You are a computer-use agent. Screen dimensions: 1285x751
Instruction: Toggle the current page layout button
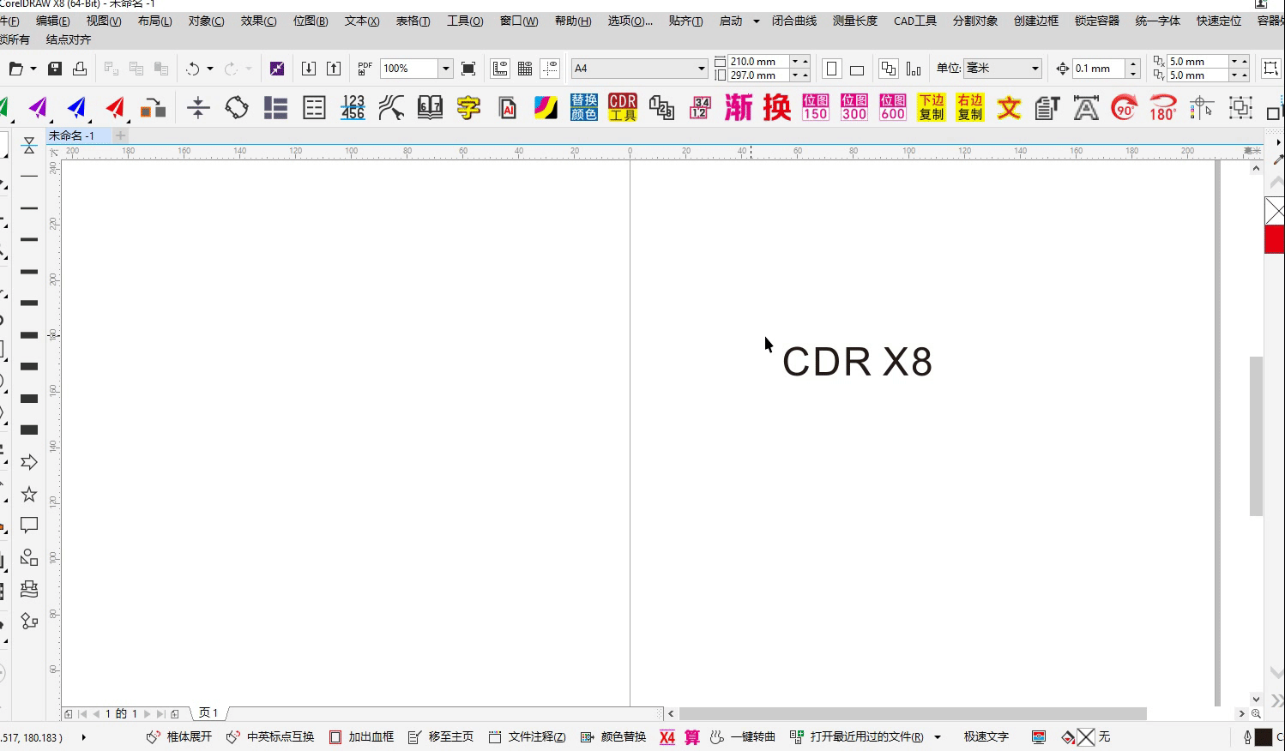(x=914, y=69)
